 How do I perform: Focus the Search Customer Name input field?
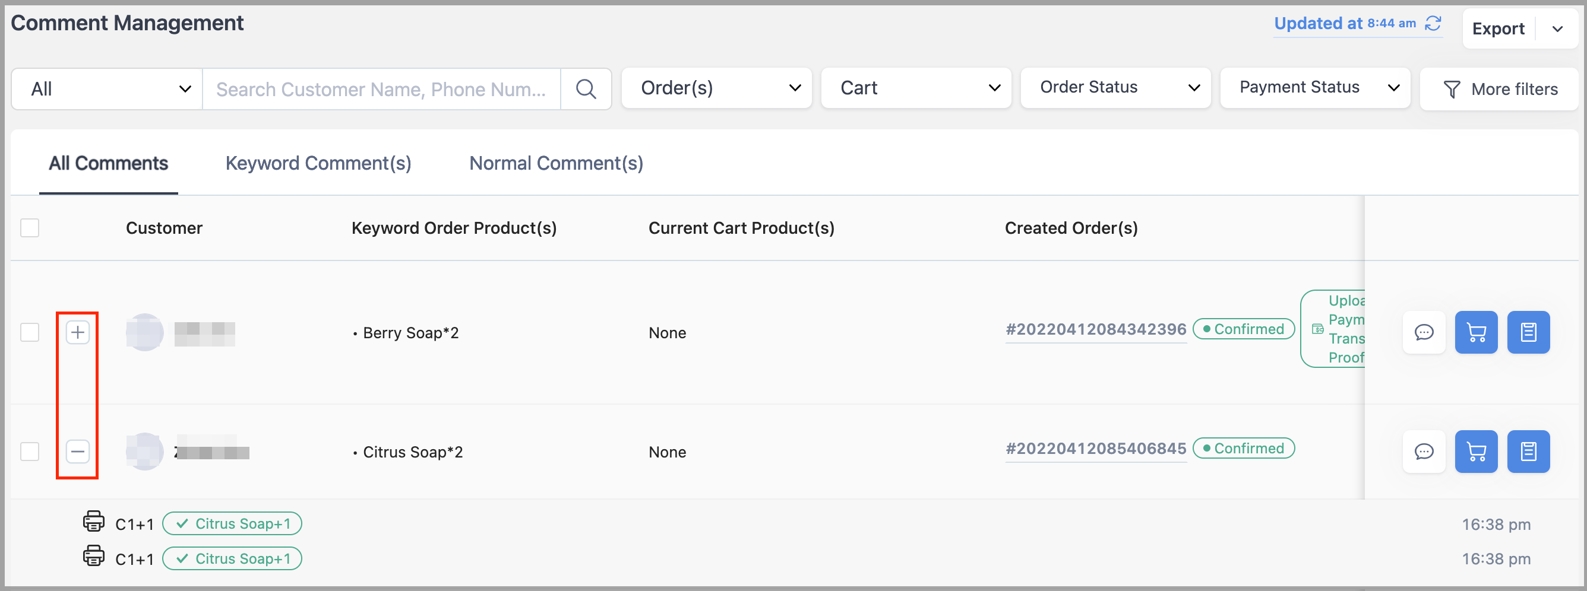[x=381, y=89]
